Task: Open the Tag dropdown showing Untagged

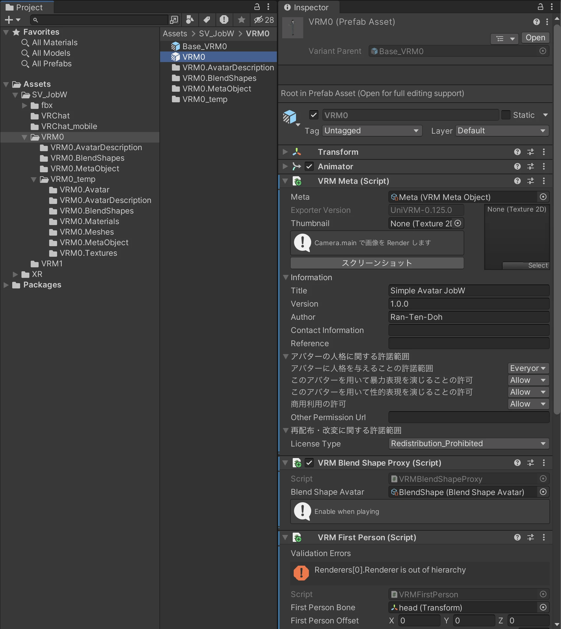Action: pyautogui.click(x=372, y=131)
